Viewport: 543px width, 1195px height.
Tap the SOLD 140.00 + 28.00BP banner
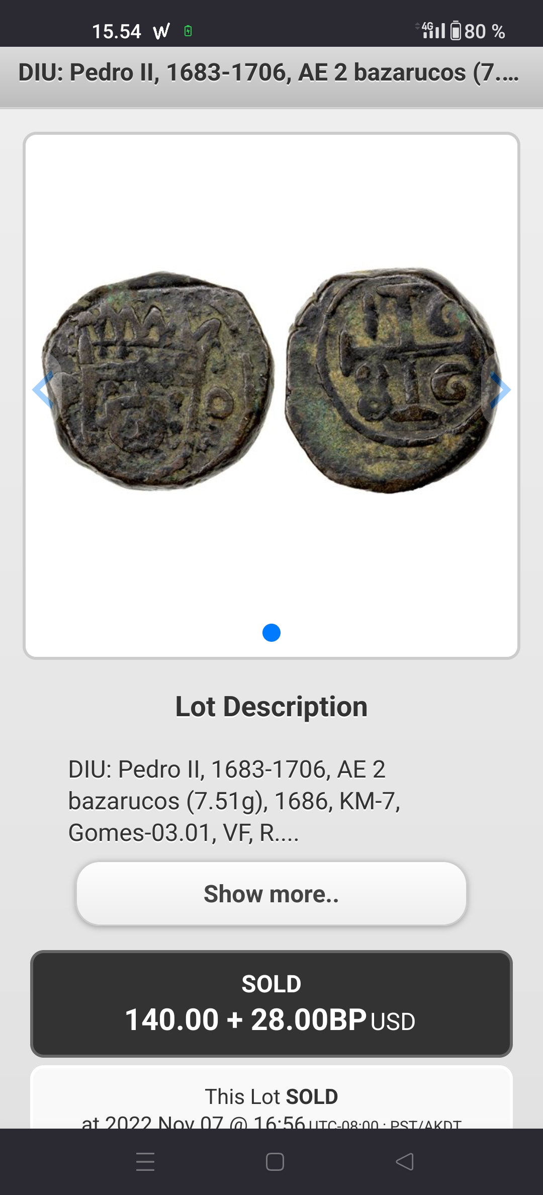coord(271,1004)
